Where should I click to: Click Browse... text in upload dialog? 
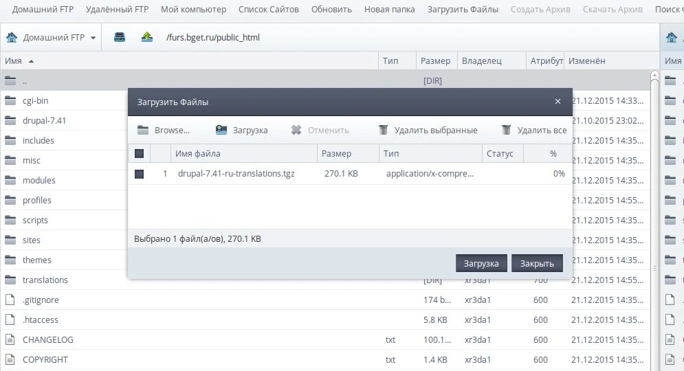click(172, 130)
